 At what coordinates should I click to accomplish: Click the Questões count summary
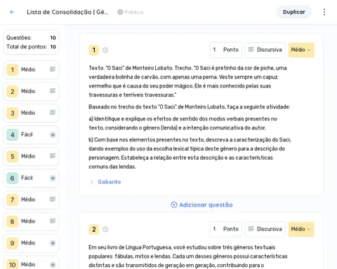(31, 38)
